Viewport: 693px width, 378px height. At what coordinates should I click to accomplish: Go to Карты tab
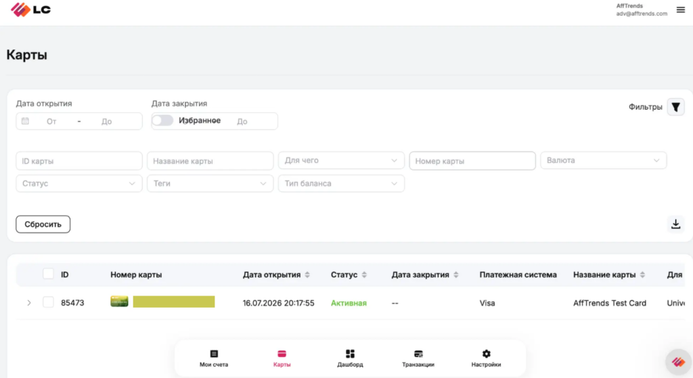coord(282,358)
